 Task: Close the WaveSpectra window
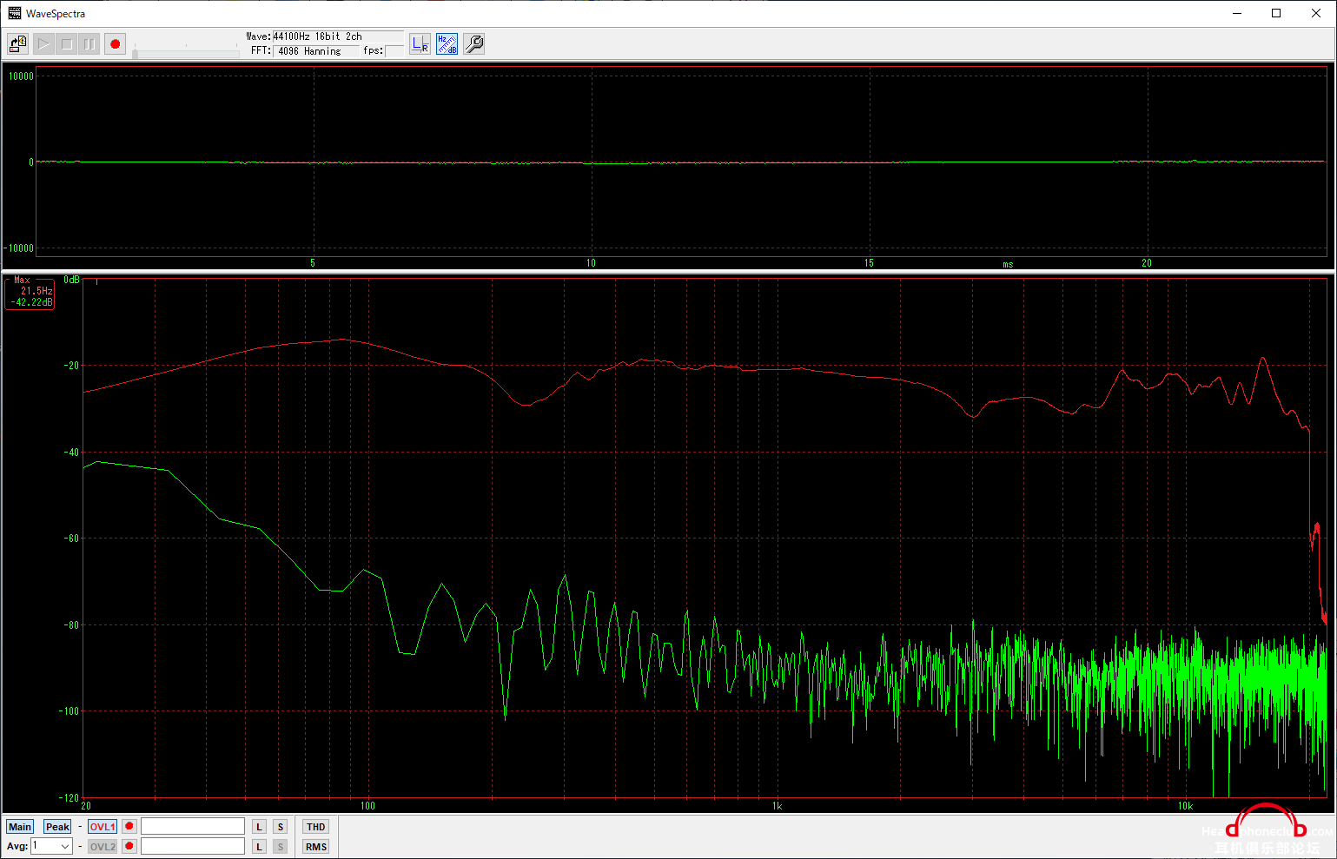tap(1316, 13)
